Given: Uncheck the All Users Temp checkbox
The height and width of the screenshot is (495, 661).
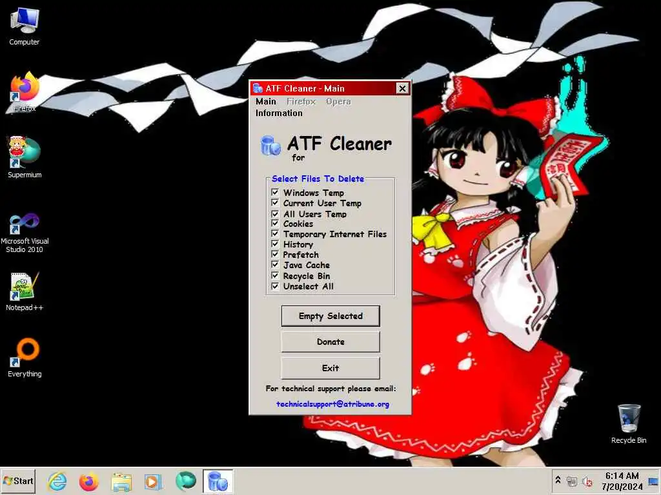Looking at the screenshot, I should [275, 214].
